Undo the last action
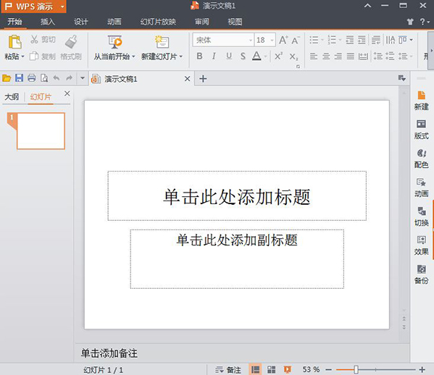 (57, 78)
